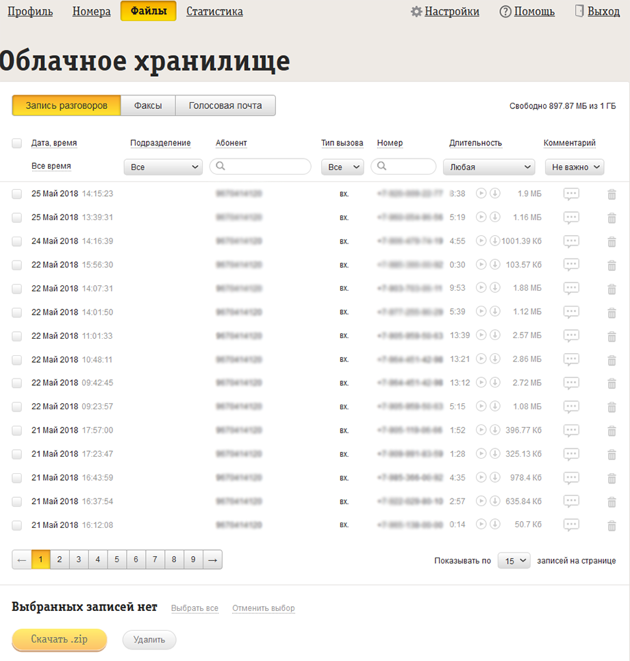Download the 635.84 Кб recording
Image resolution: width=630 pixels, height=661 pixels.
tap(495, 501)
